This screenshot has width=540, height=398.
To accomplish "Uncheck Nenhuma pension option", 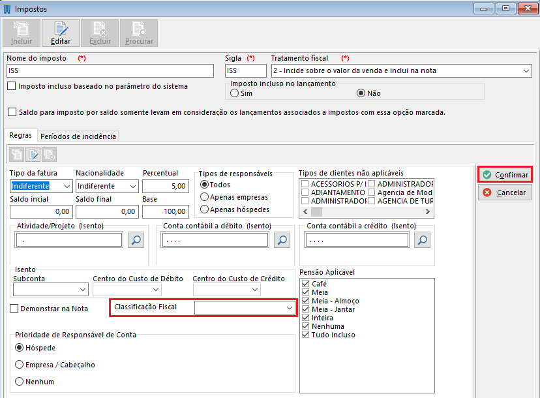I will (x=305, y=326).
